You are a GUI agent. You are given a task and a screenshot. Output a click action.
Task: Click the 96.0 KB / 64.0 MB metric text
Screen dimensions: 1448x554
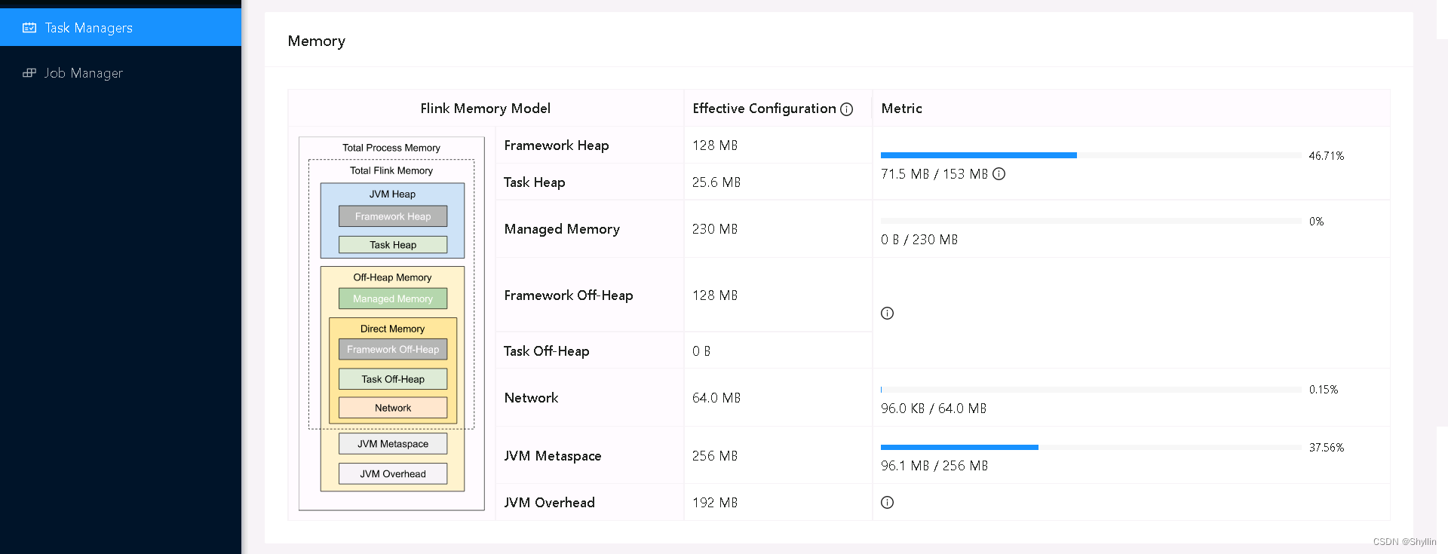934,409
